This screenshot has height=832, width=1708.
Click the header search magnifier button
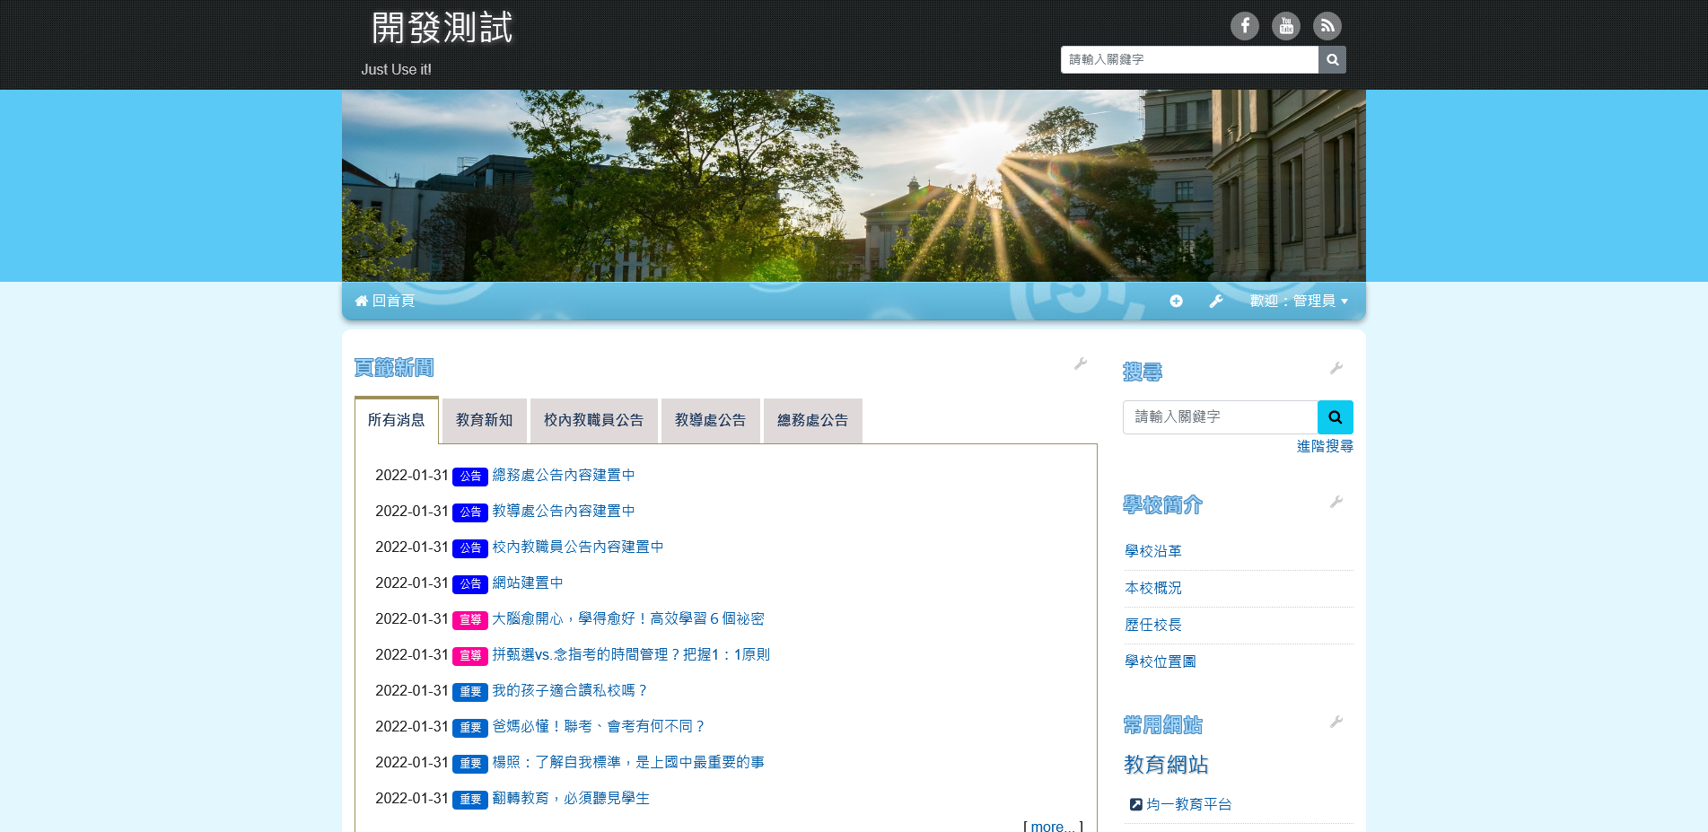pos(1332,60)
